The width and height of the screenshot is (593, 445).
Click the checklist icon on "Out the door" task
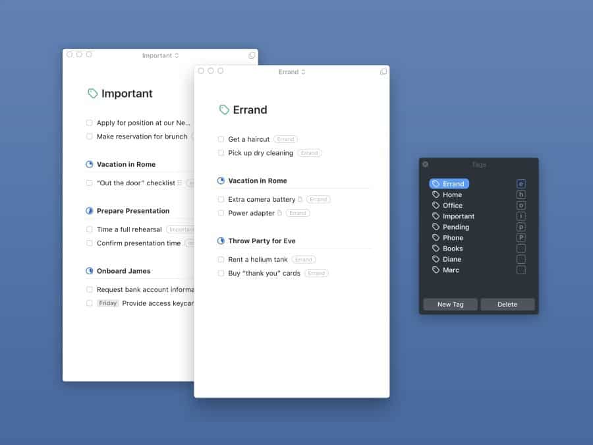[180, 183]
